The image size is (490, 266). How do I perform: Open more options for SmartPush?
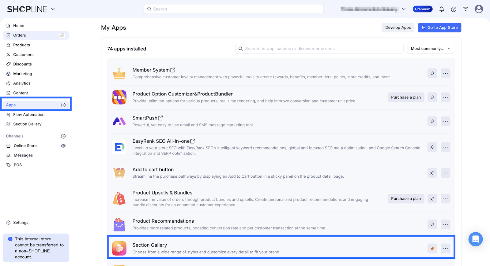tap(445, 121)
